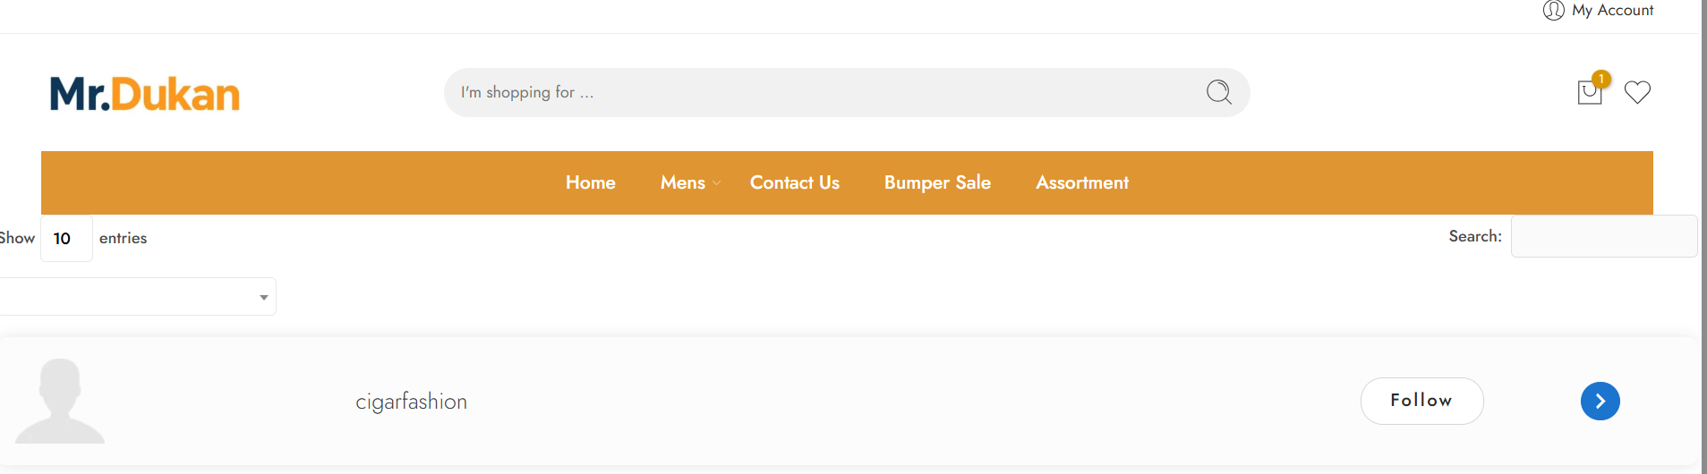Click the magnifier search icon
Viewport: 1707px width, 474px height.
pyautogui.click(x=1218, y=92)
